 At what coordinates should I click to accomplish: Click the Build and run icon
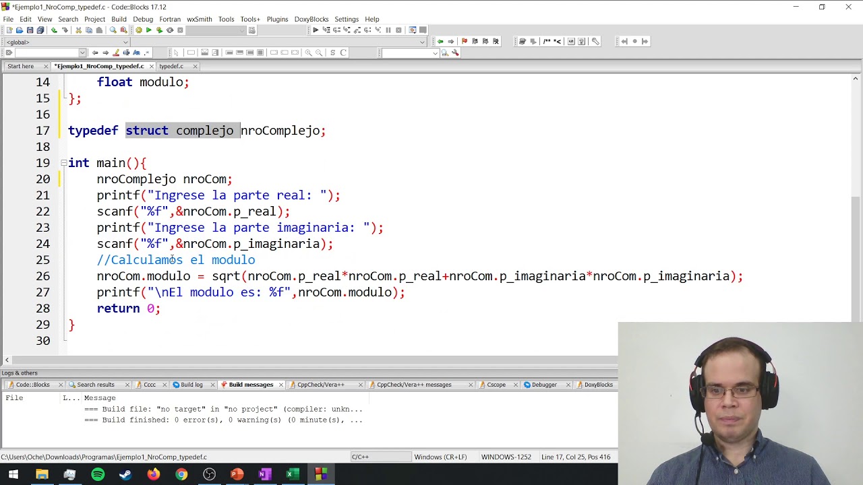[x=159, y=30]
